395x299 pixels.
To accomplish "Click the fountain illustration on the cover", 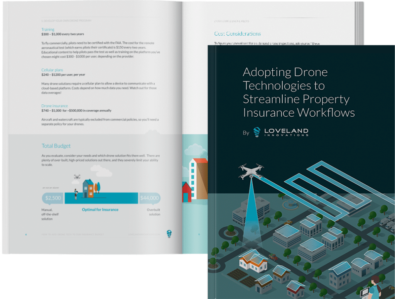I will click(290, 204).
